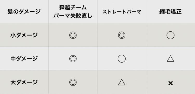Click the double circle for 小ダメージ under 森越チーム
The image size is (195, 94).
pos(73,35)
